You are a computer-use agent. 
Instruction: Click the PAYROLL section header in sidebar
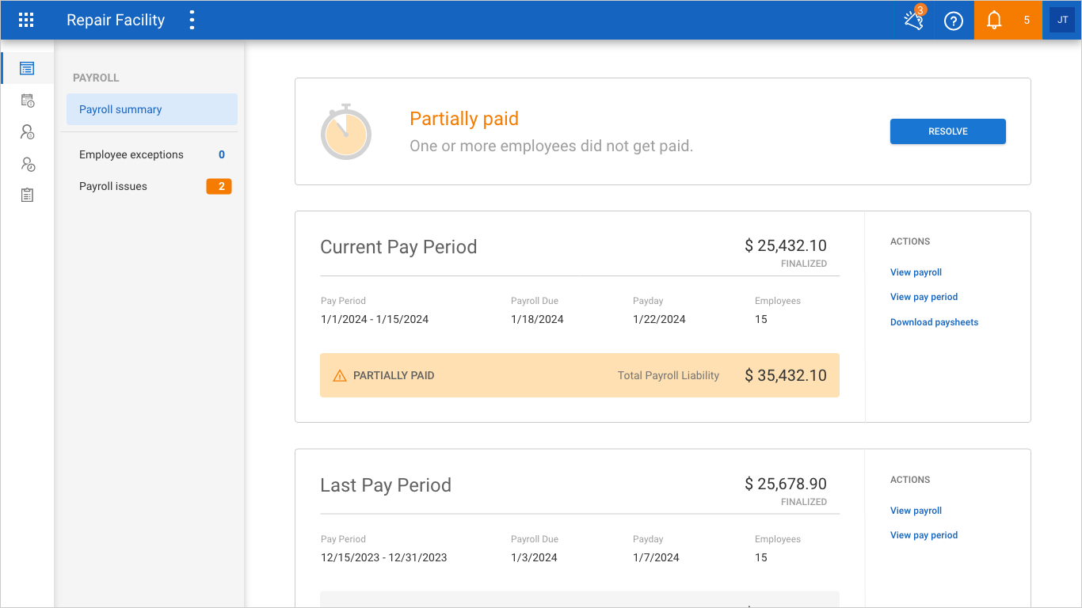coord(96,78)
